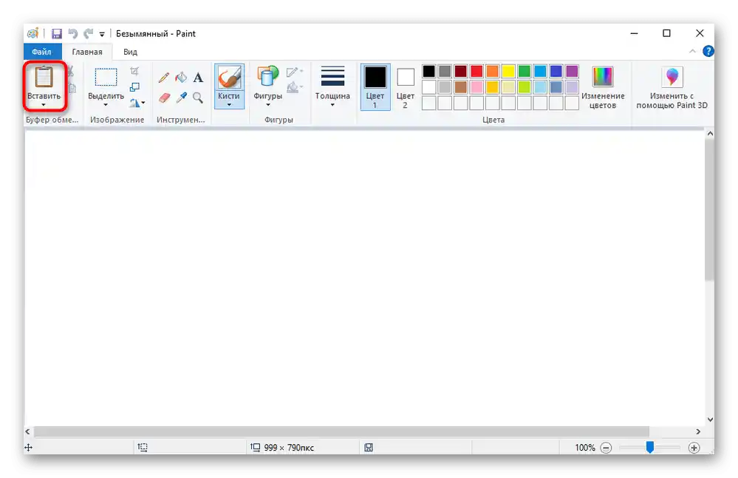Click the Paint application icon in title bar
The width and height of the screenshot is (738, 478).
click(33, 33)
